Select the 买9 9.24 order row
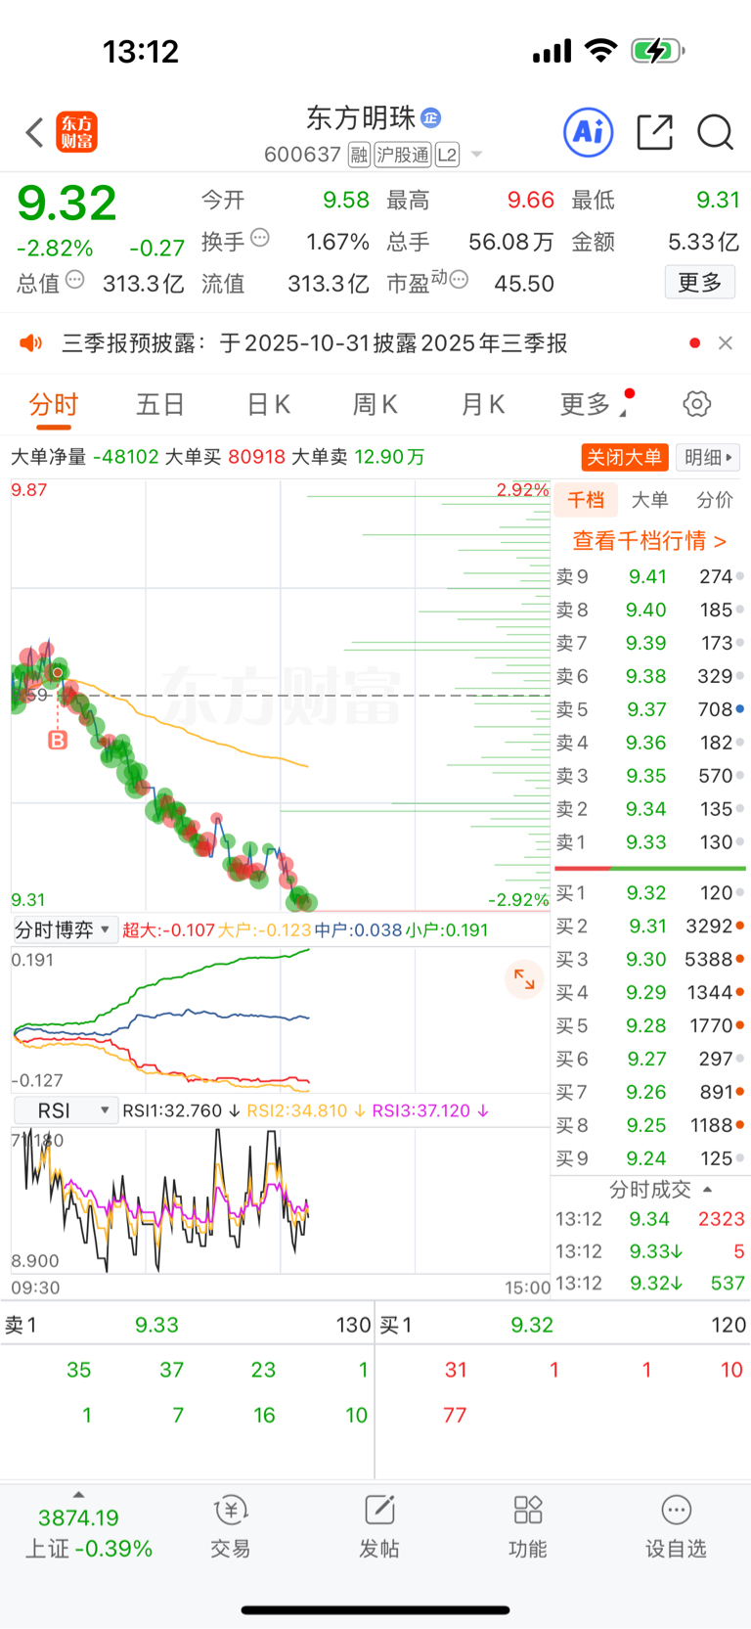The height and width of the screenshot is (1629, 751). [650, 1158]
